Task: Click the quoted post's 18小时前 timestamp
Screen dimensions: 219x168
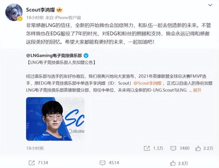Action: click(35, 148)
